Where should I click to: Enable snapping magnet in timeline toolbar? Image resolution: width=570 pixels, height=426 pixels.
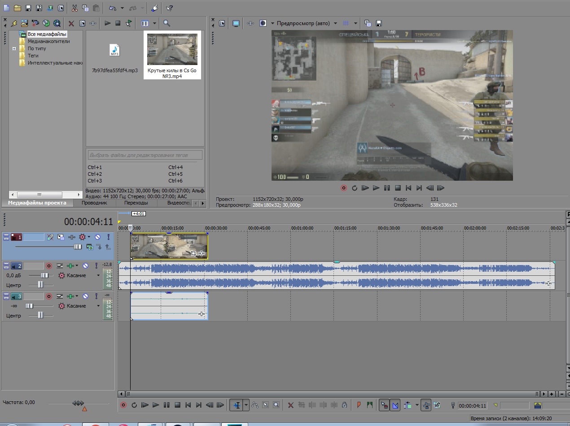pos(383,405)
